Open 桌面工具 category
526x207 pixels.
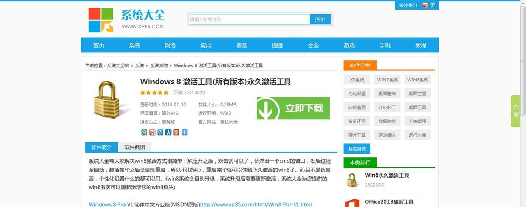click(418, 107)
